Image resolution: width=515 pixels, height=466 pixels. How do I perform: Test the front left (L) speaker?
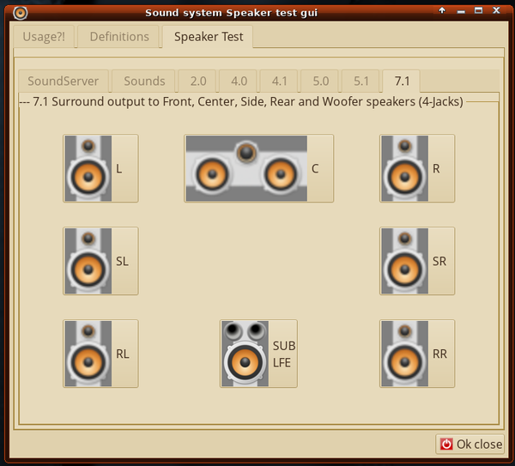[100, 168]
